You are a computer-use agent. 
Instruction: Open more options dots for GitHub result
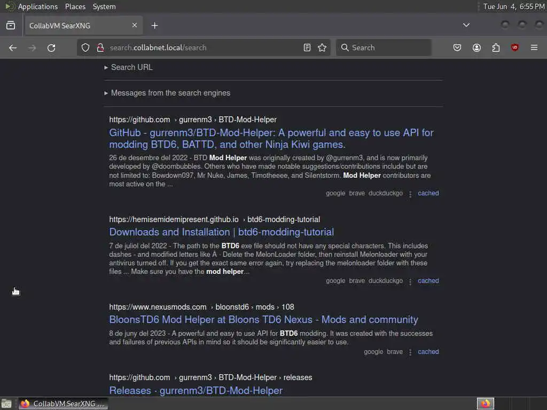(410, 194)
